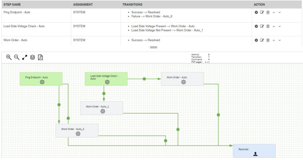Viewport: 303px width, 160px height.
Task: Move Ping Endpoint - Auto step down
Action: [280, 12]
